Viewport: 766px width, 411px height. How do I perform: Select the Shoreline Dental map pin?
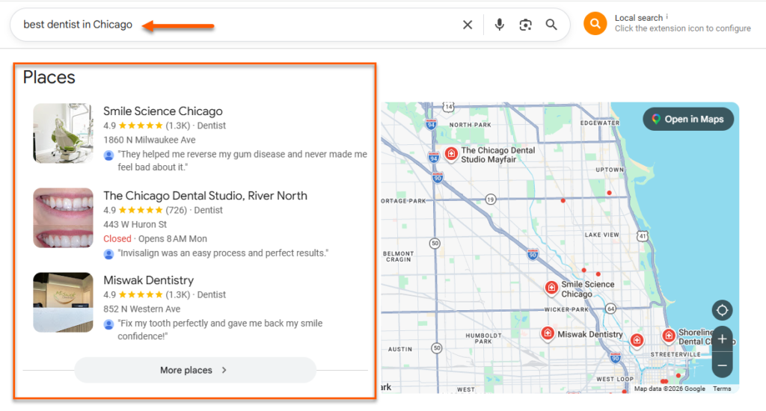[x=668, y=336]
